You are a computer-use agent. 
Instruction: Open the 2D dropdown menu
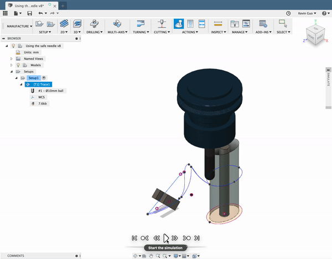pyautogui.click(x=64, y=32)
